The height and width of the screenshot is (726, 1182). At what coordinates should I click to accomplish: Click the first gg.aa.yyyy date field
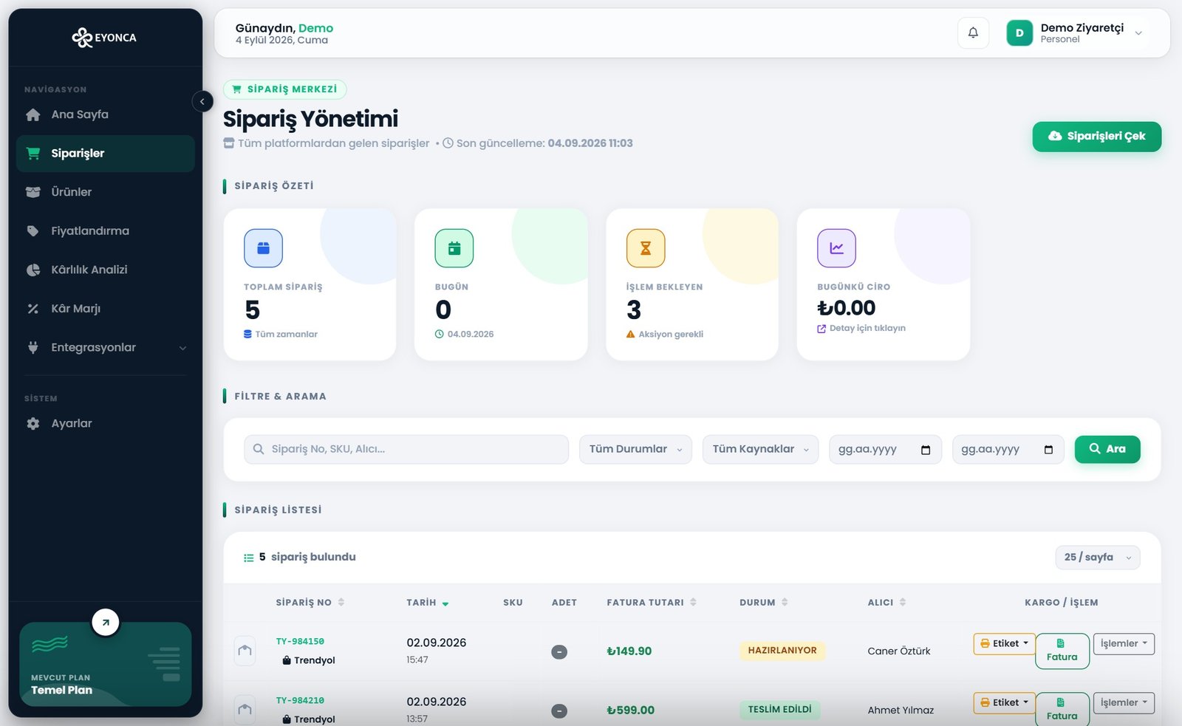(885, 449)
